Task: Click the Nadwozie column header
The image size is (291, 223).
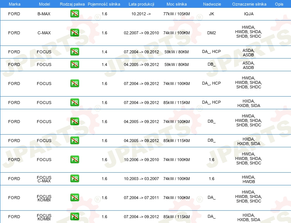Action: pos(212,4)
